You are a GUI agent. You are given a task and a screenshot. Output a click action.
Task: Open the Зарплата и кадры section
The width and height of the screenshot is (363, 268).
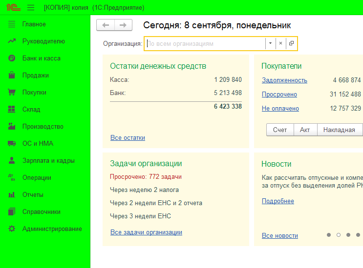tap(48, 161)
